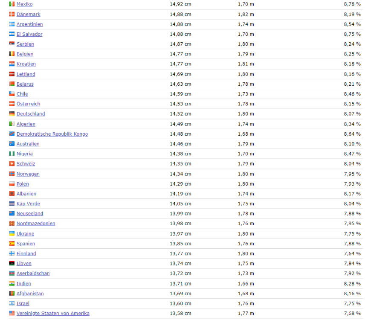Select the Australien link
The image size is (371, 320).
coord(28,144)
